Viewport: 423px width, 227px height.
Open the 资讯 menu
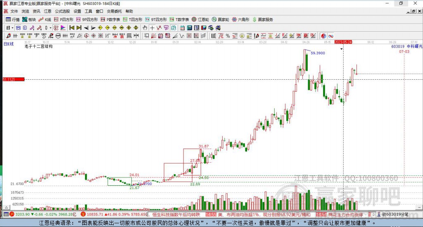pos(36,11)
